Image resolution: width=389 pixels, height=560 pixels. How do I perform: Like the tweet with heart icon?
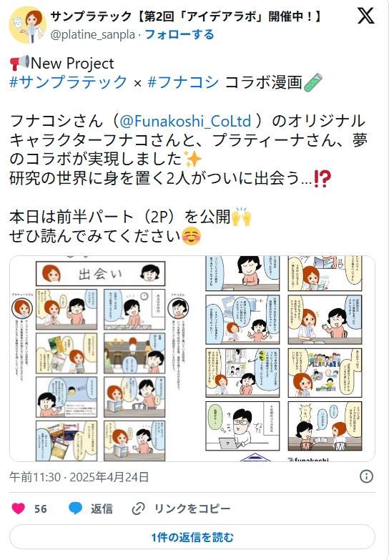point(18,509)
